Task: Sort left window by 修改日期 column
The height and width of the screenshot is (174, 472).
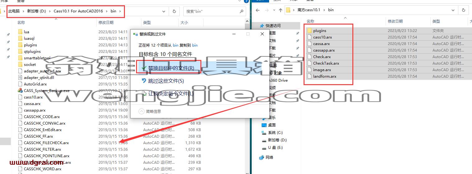Action: click(x=106, y=22)
